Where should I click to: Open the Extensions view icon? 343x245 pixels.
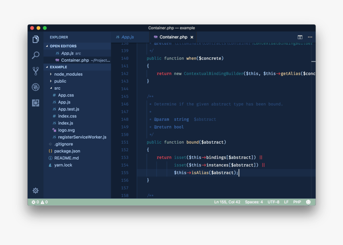coord(35,103)
